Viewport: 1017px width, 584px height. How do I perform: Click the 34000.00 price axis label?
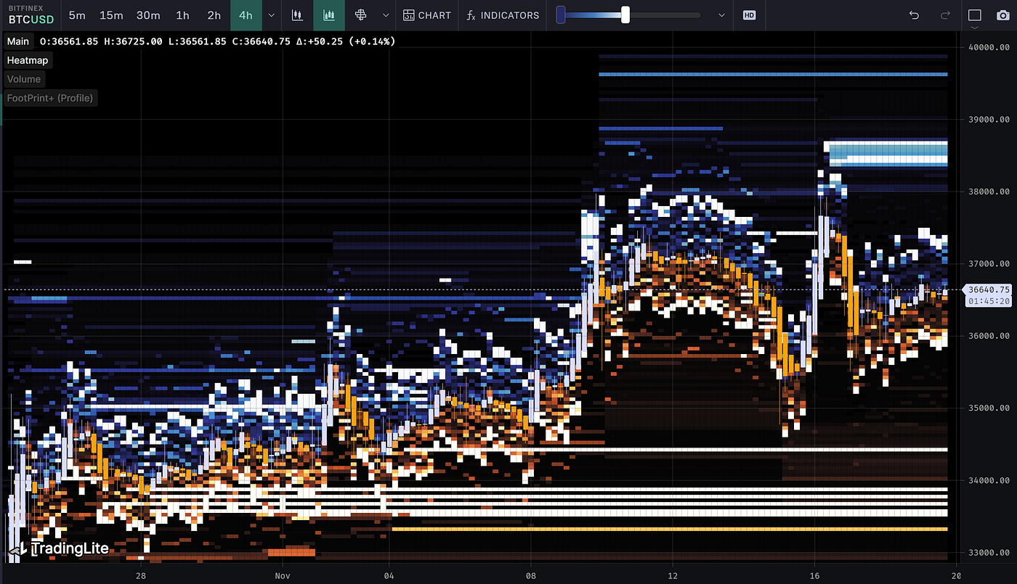click(989, 480)
